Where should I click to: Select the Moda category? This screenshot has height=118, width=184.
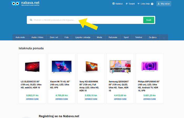(x=99, y=37)
